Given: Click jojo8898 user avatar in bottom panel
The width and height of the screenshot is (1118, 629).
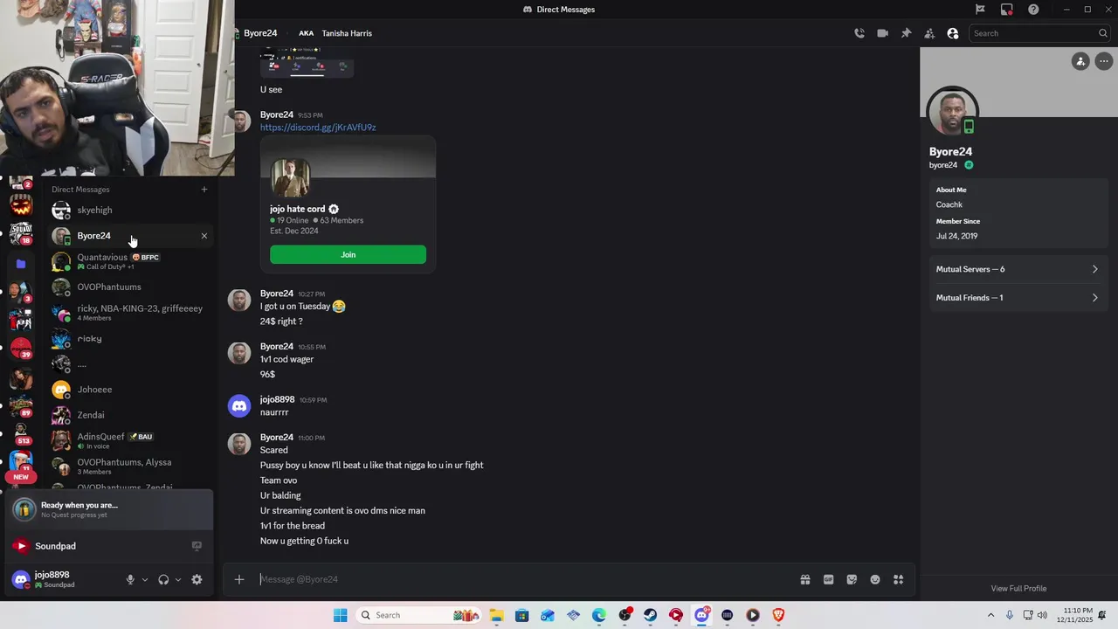Looking at the screenshot, I should [x=21, y=579].
